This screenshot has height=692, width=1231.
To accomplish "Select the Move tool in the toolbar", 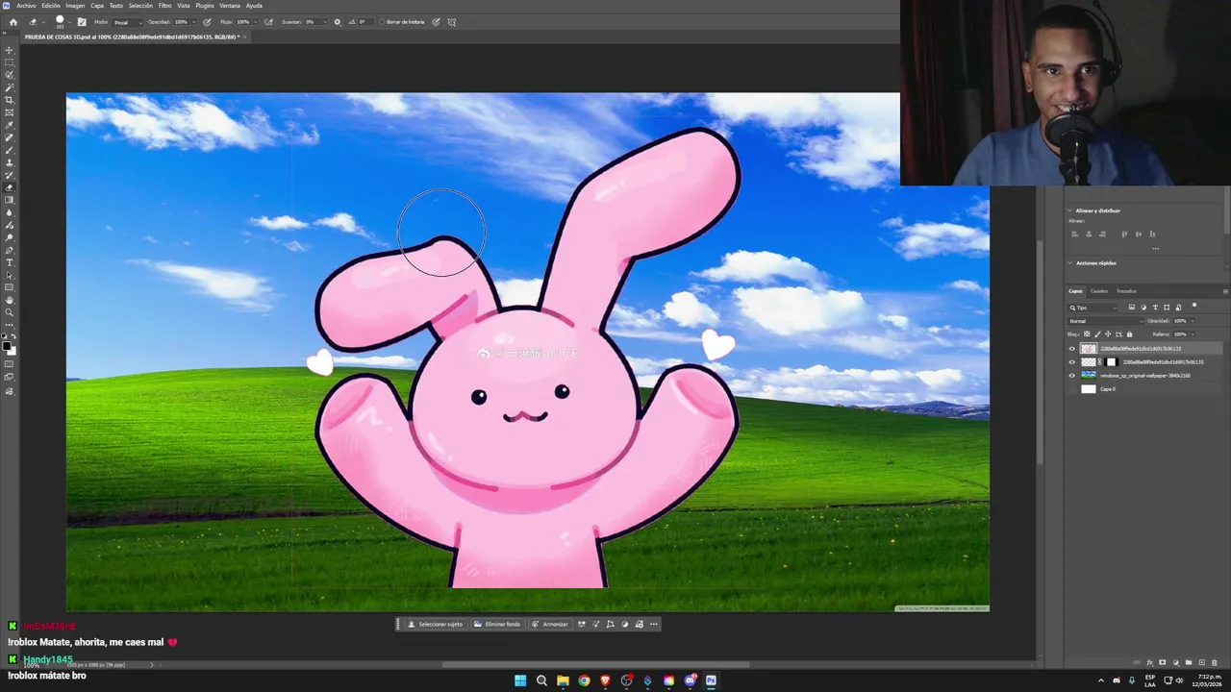I will coord(10,50).
